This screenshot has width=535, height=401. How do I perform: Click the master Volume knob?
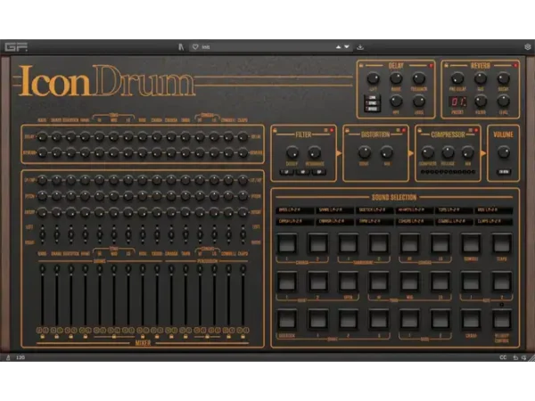coord(503,152)
